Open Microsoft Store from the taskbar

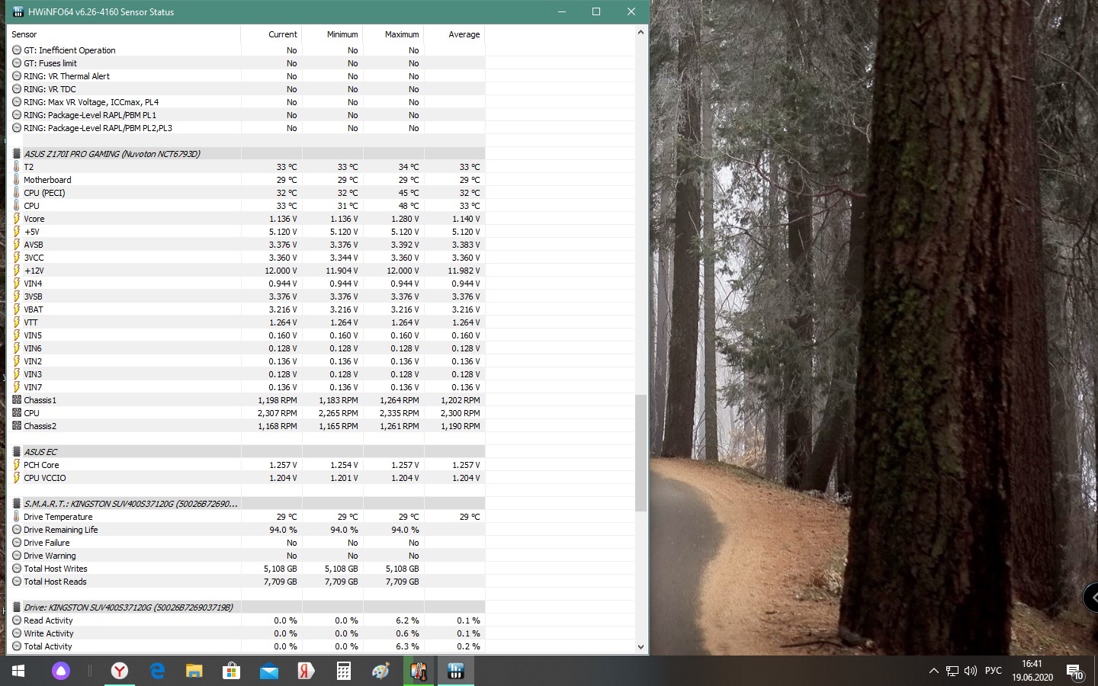tap(231, 671)
